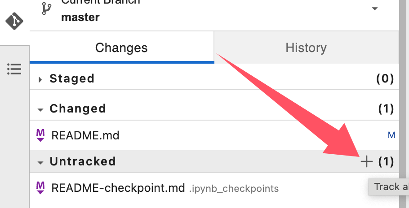
Task: Select the master branch name
Action: pyautogui.click(x=80, y=17)
